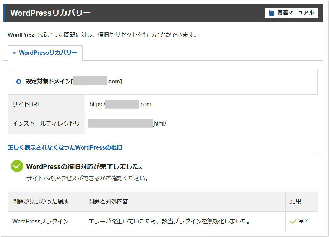Click the small green check next to 完了
329x237 pixels.
293,222
